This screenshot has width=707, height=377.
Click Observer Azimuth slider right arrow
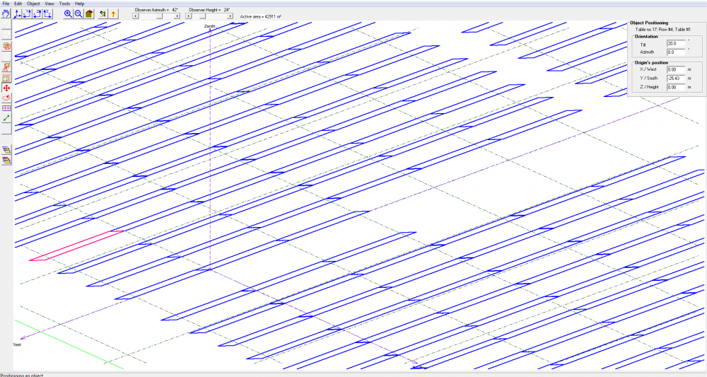(177, 16)
